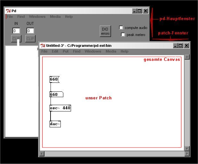
Task: Click the Untitled-3 patch window title icon
Action: pos(43,46)
